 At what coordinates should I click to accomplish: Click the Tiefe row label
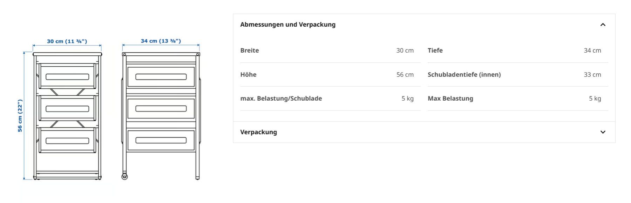click(435, 50)
